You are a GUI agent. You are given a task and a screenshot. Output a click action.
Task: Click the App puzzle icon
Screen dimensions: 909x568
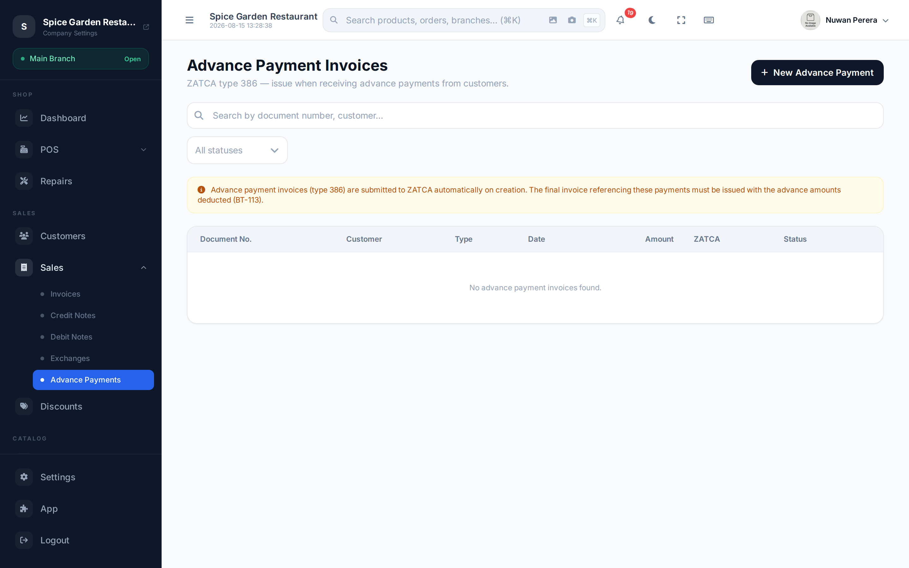(x=24, y=508)
